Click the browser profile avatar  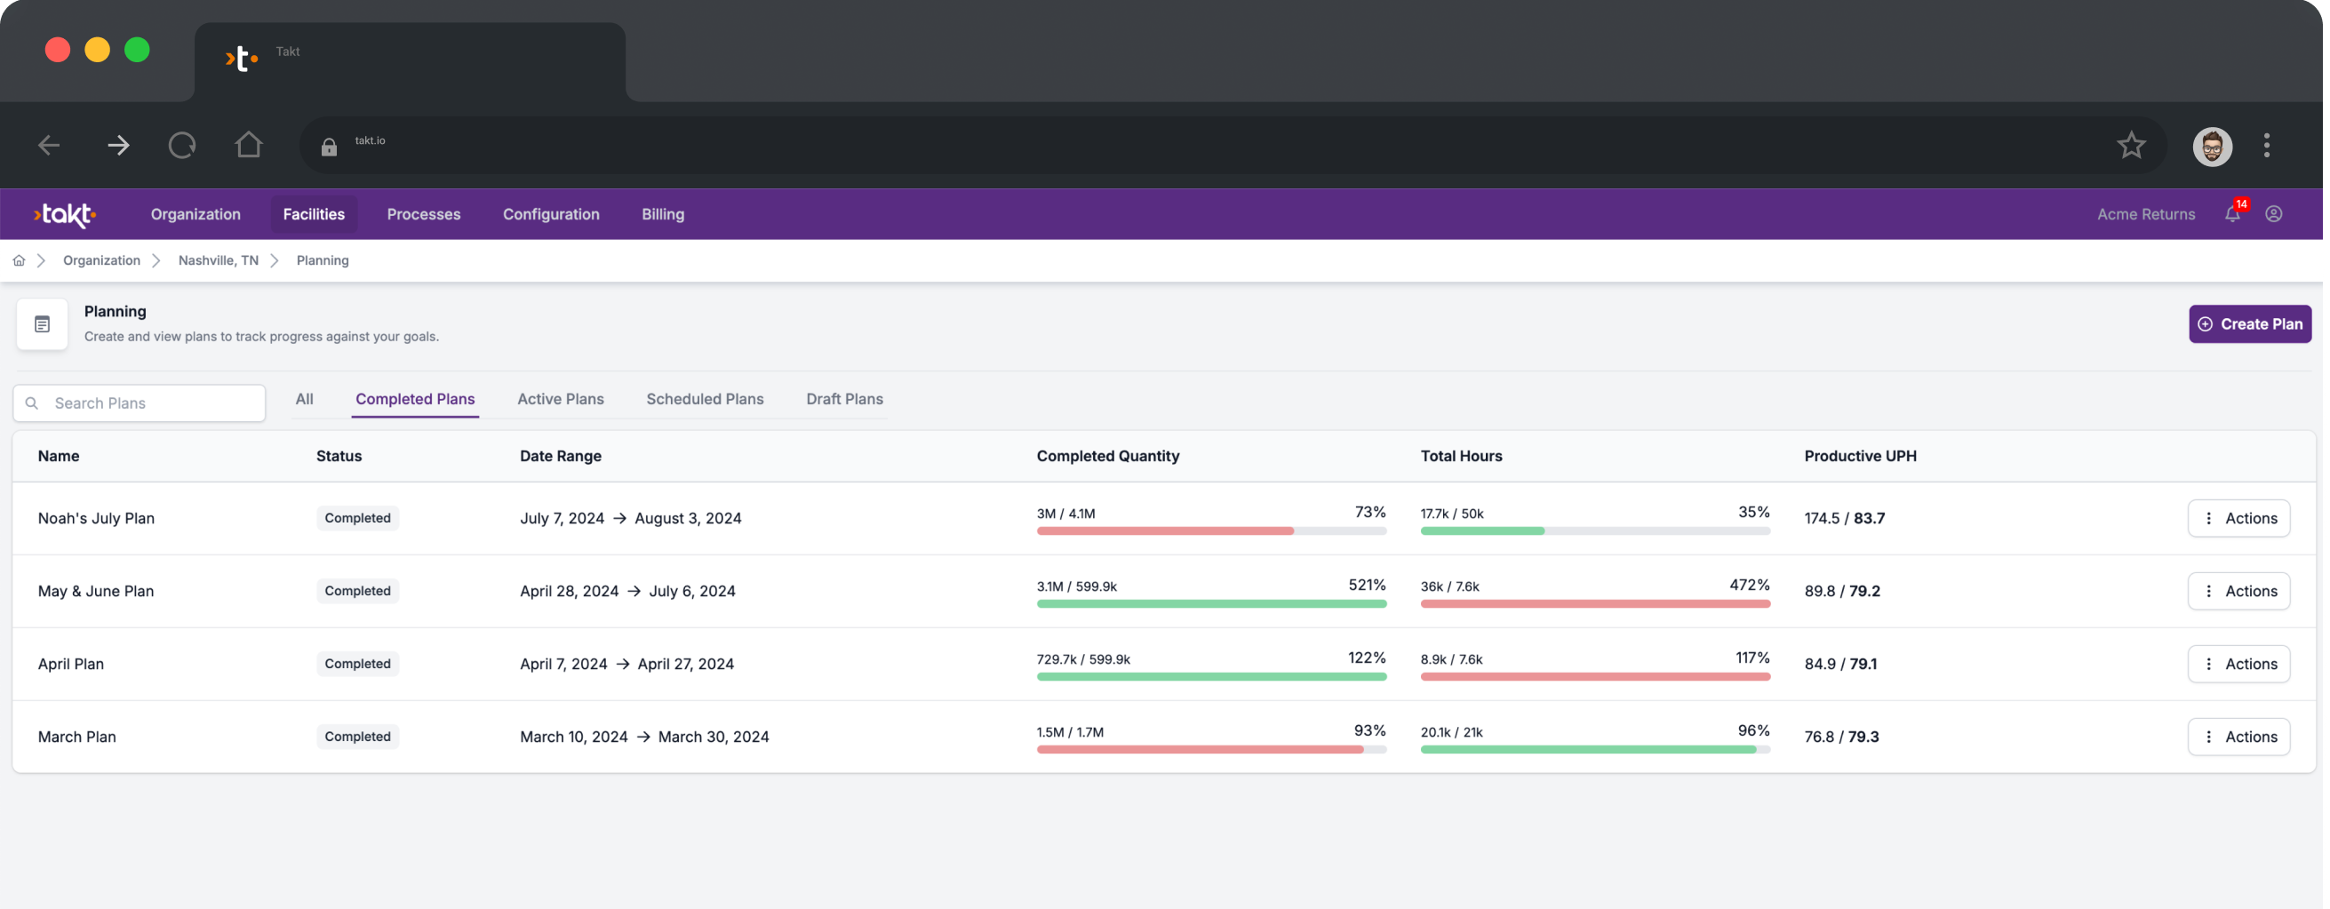point(2212,144)
